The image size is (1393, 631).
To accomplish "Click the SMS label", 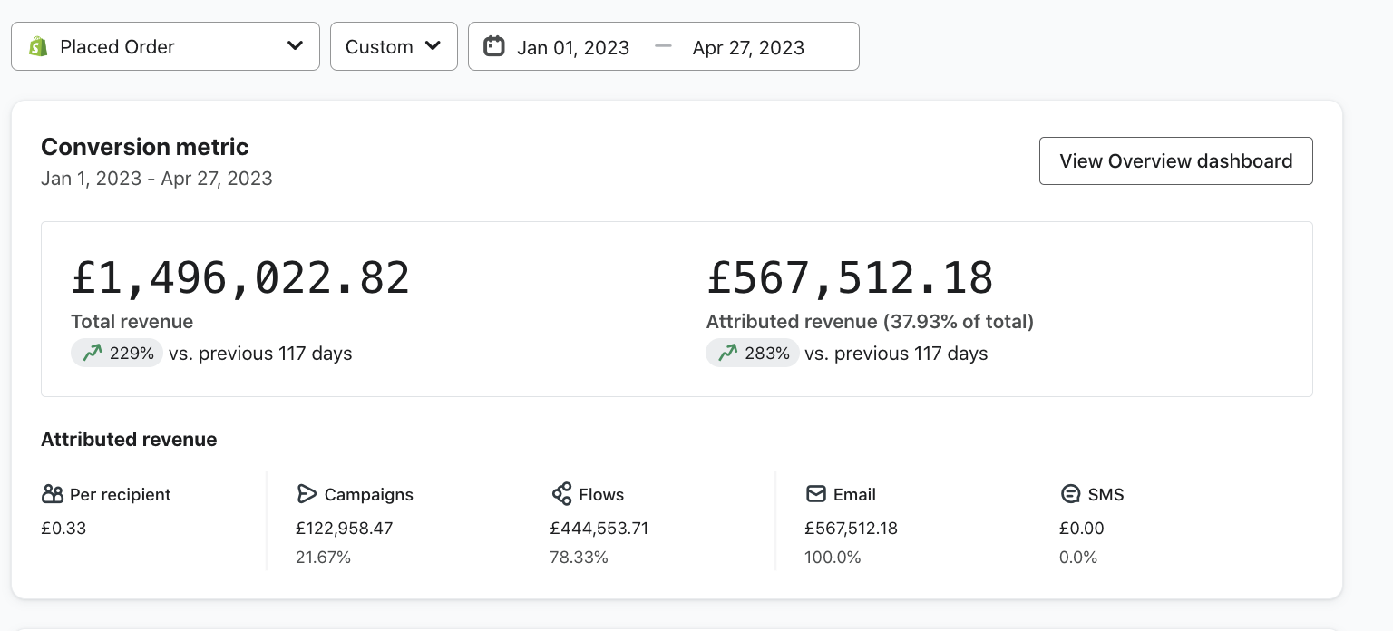I will pyautogui.click(x=1106, y=495).
